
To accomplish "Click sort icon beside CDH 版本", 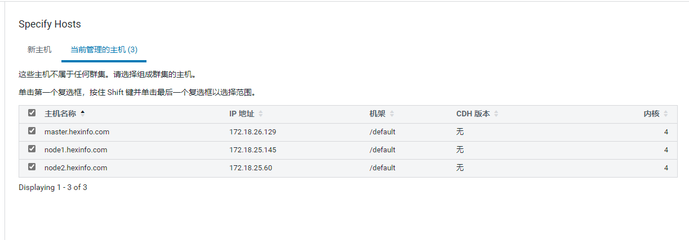I will click(x=496, y=114).
